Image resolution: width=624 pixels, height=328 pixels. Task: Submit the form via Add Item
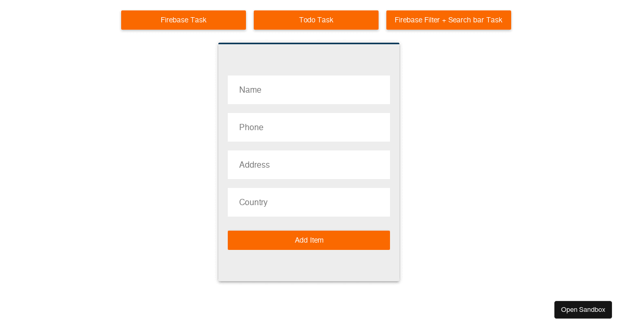(309, 240)
